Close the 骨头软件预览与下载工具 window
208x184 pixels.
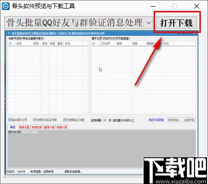197,6
